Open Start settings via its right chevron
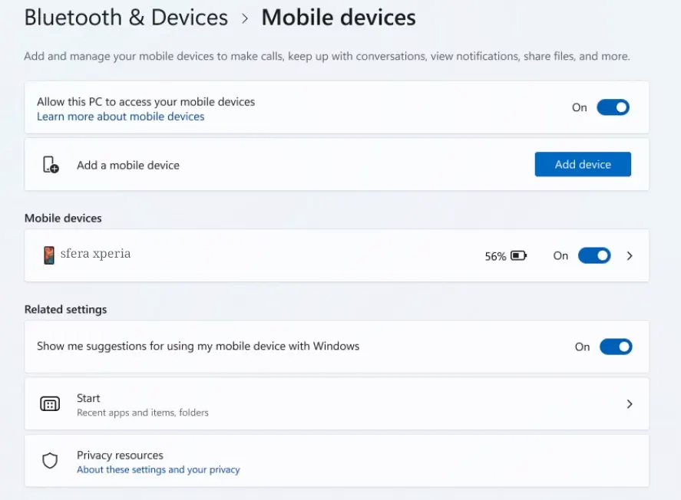 [x=630, y=404]
